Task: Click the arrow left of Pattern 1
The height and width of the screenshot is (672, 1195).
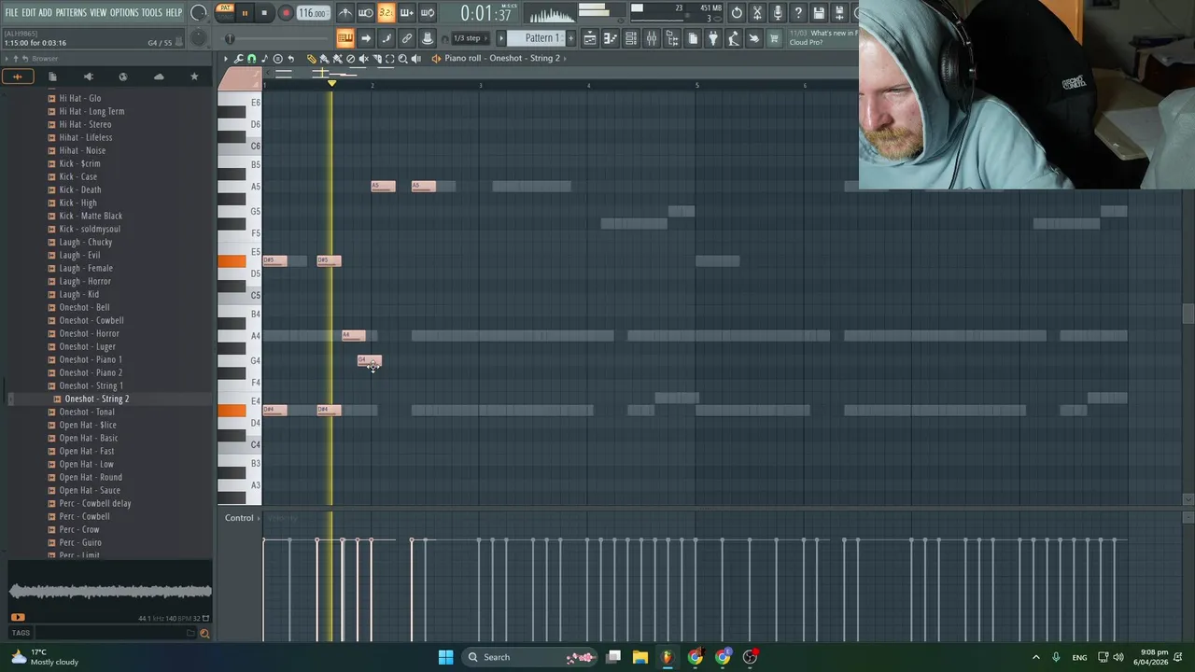Action: tap(500, 38)
